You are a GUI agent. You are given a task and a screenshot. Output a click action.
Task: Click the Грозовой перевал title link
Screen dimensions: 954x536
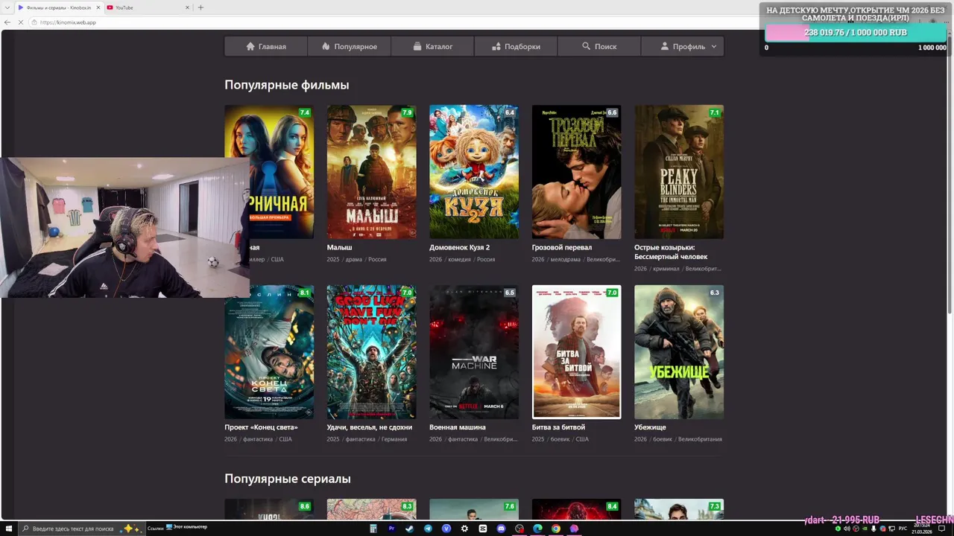pyautogui.click(x=562, y=247)
